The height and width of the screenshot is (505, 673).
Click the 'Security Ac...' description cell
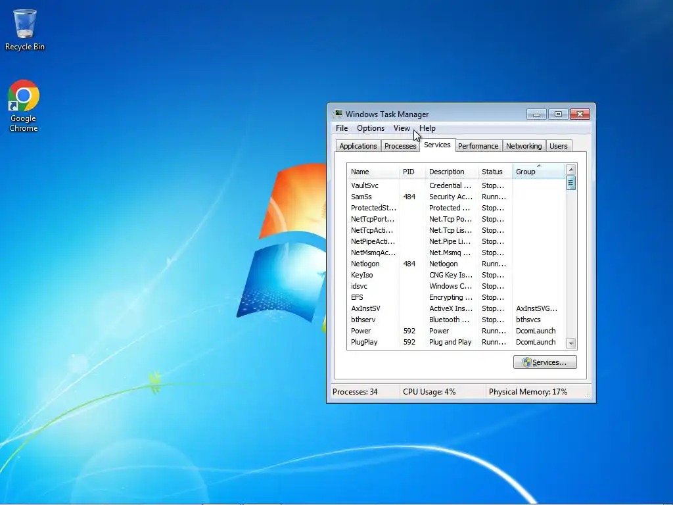point(451,197)
